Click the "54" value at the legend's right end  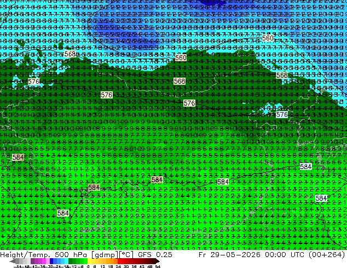coord(158,266)
